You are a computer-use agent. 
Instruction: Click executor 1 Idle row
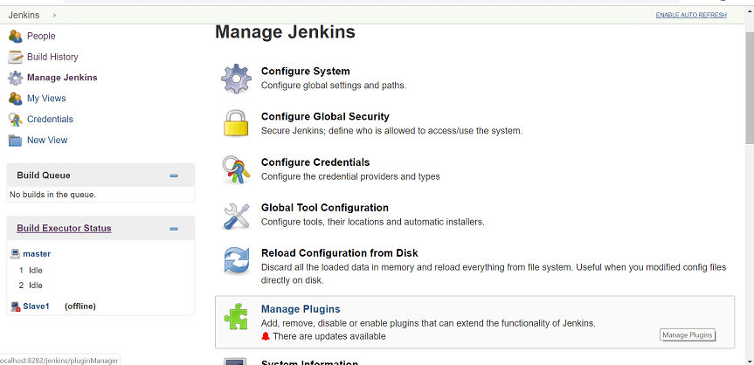(x=31, y=271)
